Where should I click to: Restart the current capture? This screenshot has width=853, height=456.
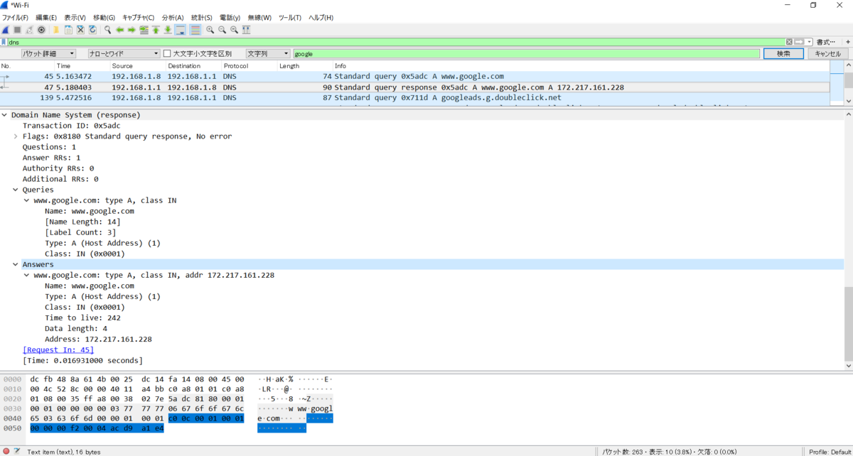(29, 30)
